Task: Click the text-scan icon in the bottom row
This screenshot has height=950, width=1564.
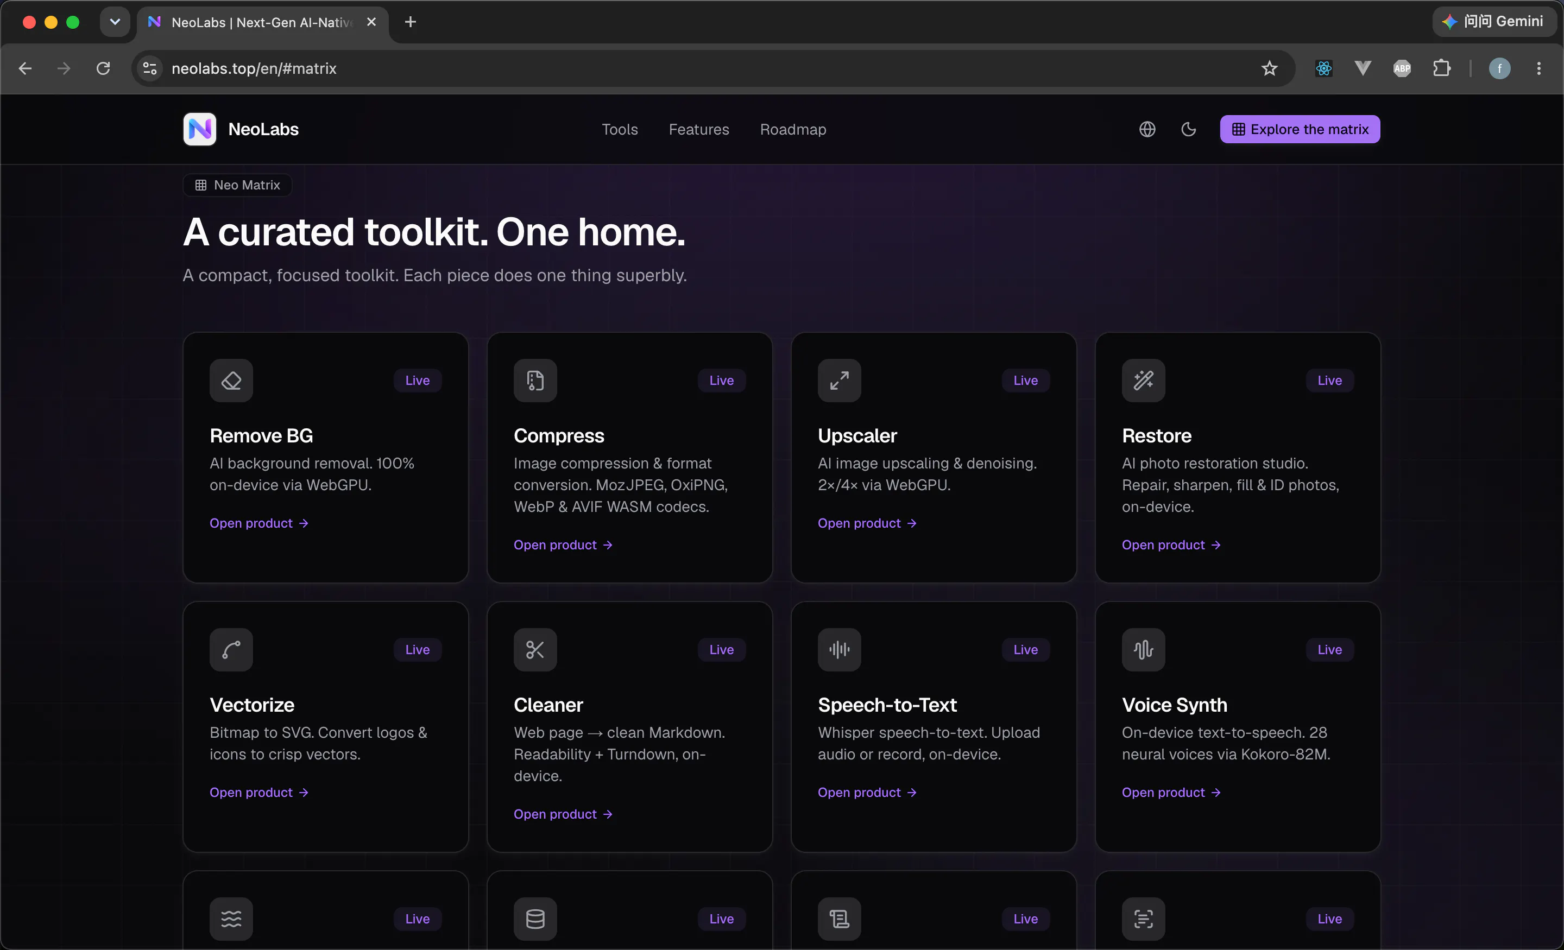Action: 1143,919
